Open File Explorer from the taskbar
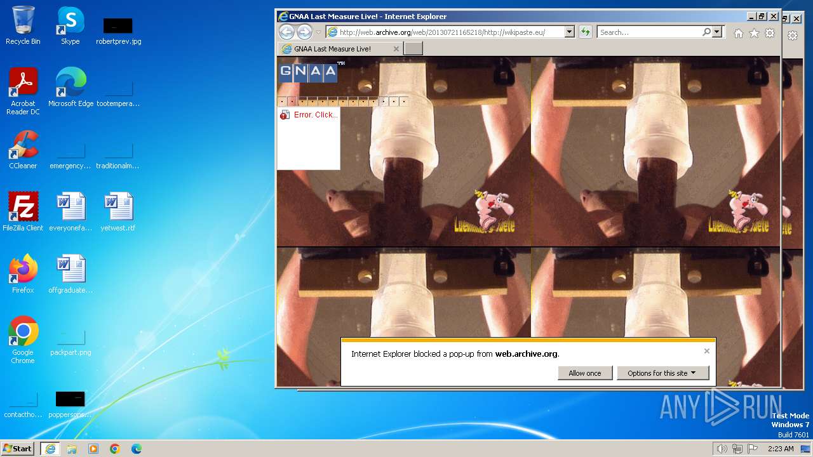The image size is (813, 457). 72,449
